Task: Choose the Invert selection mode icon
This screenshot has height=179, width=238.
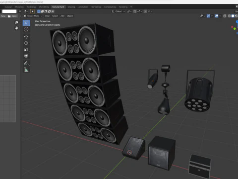Action: click(x=49, y=11)
